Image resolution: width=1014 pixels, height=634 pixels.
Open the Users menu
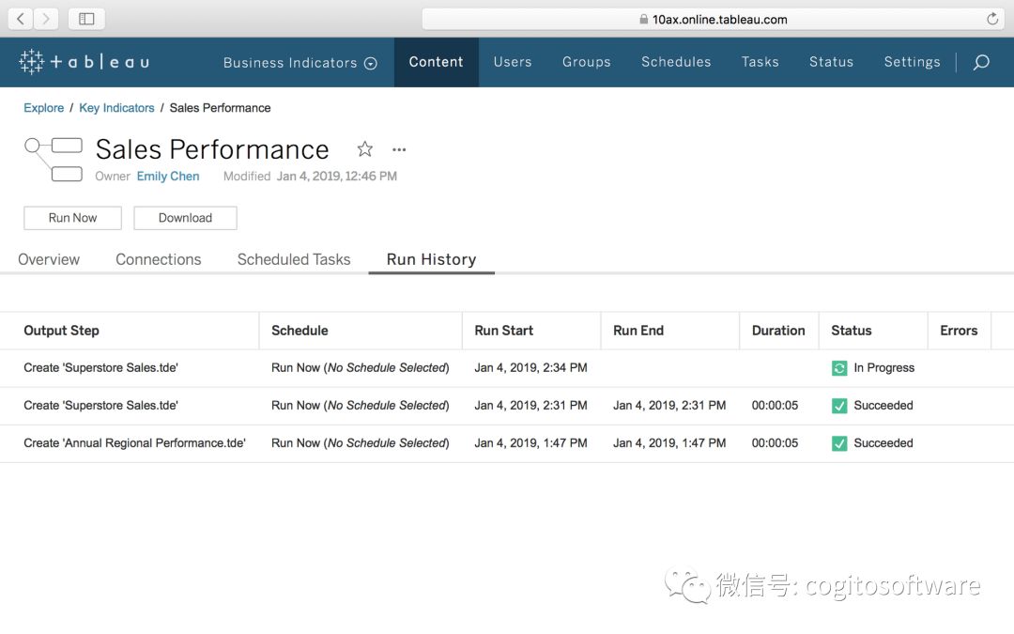click(x=513, y=62)
